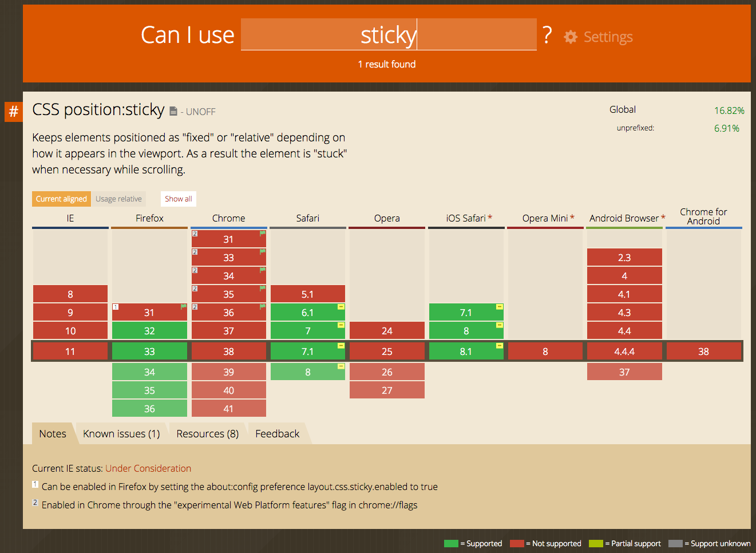This screenshot has width=756, height=553.
Task: Select the Android Browser 4.4.4 cell
Action: click(x=624, y=351)
